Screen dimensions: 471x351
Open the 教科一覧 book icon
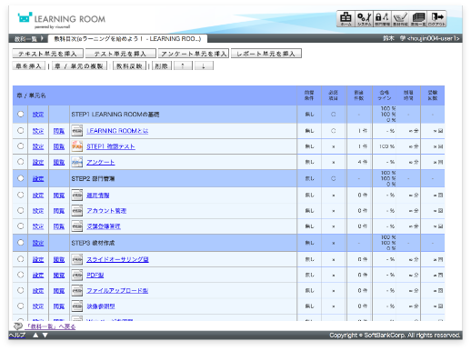[x=418, y=19]
